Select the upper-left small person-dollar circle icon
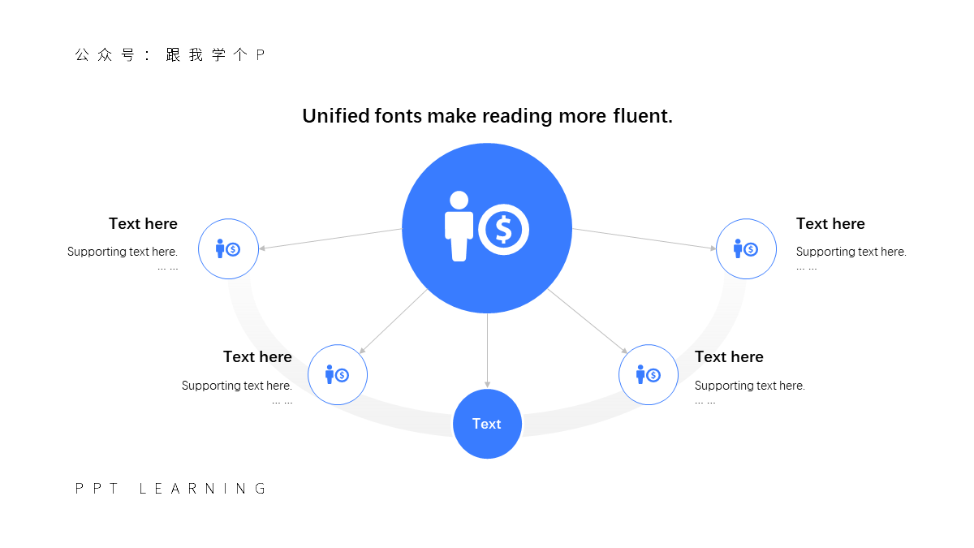974x548 pixels. (x=229, y=249)
